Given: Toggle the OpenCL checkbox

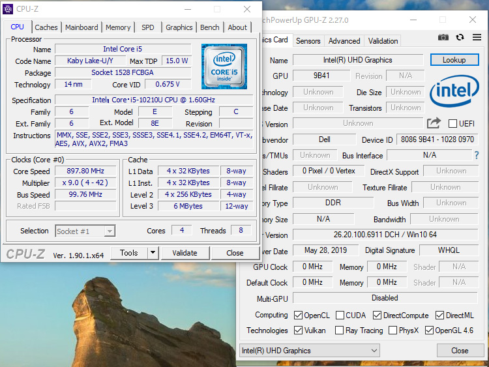Looking at the screenshot, I should [298, 316].
